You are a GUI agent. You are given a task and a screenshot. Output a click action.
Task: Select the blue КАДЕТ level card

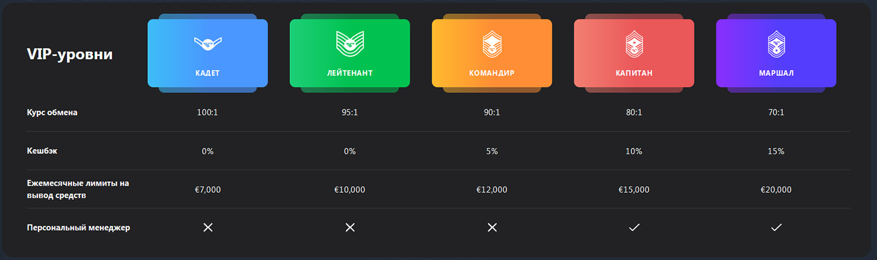[x=208, y=53]
